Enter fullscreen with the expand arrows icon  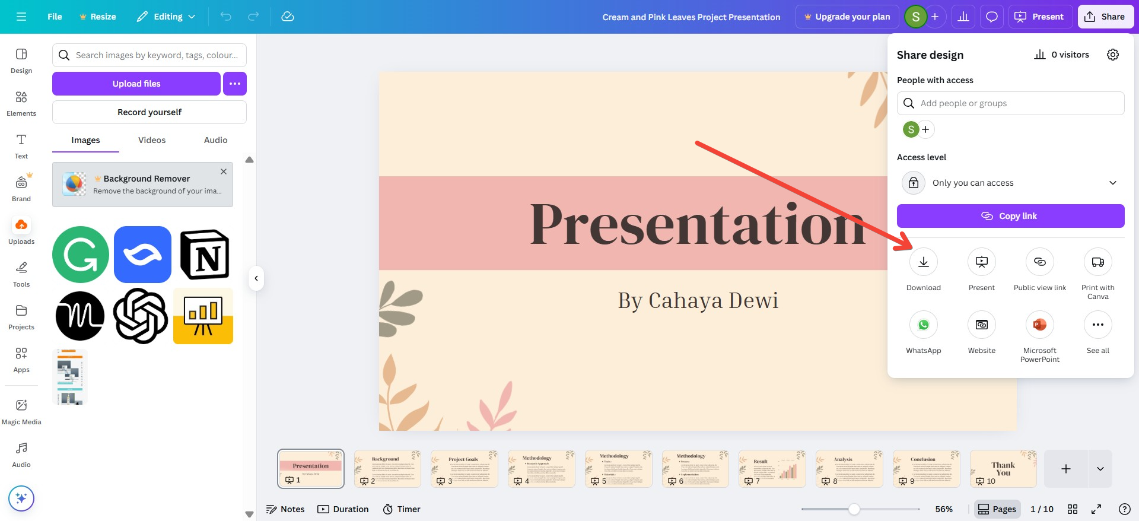tap(1096, 509)
